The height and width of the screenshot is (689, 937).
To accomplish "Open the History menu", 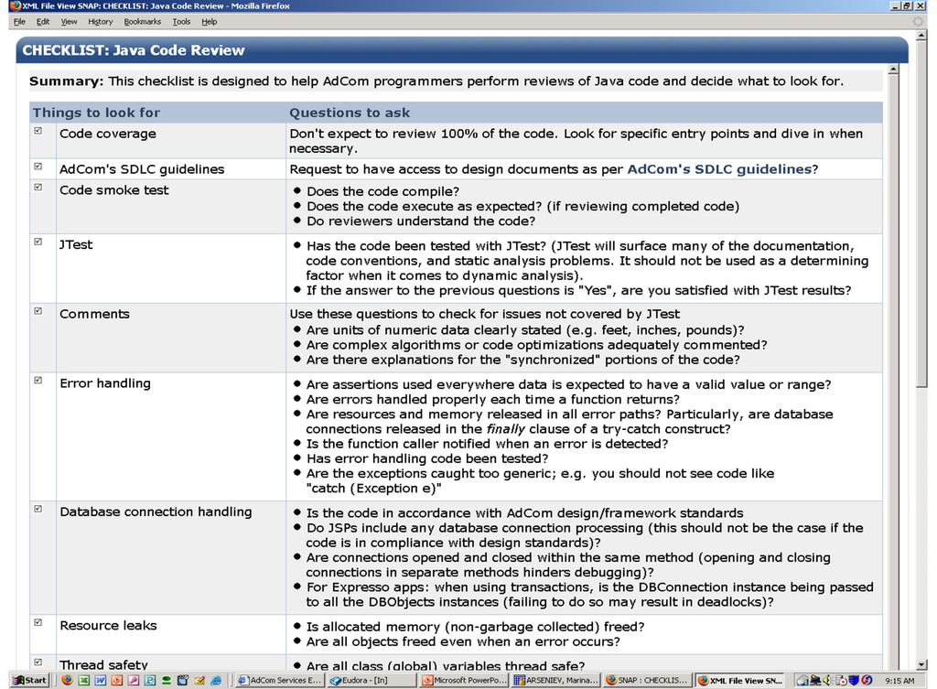I will pyautogui.click(x=101, y=22).
